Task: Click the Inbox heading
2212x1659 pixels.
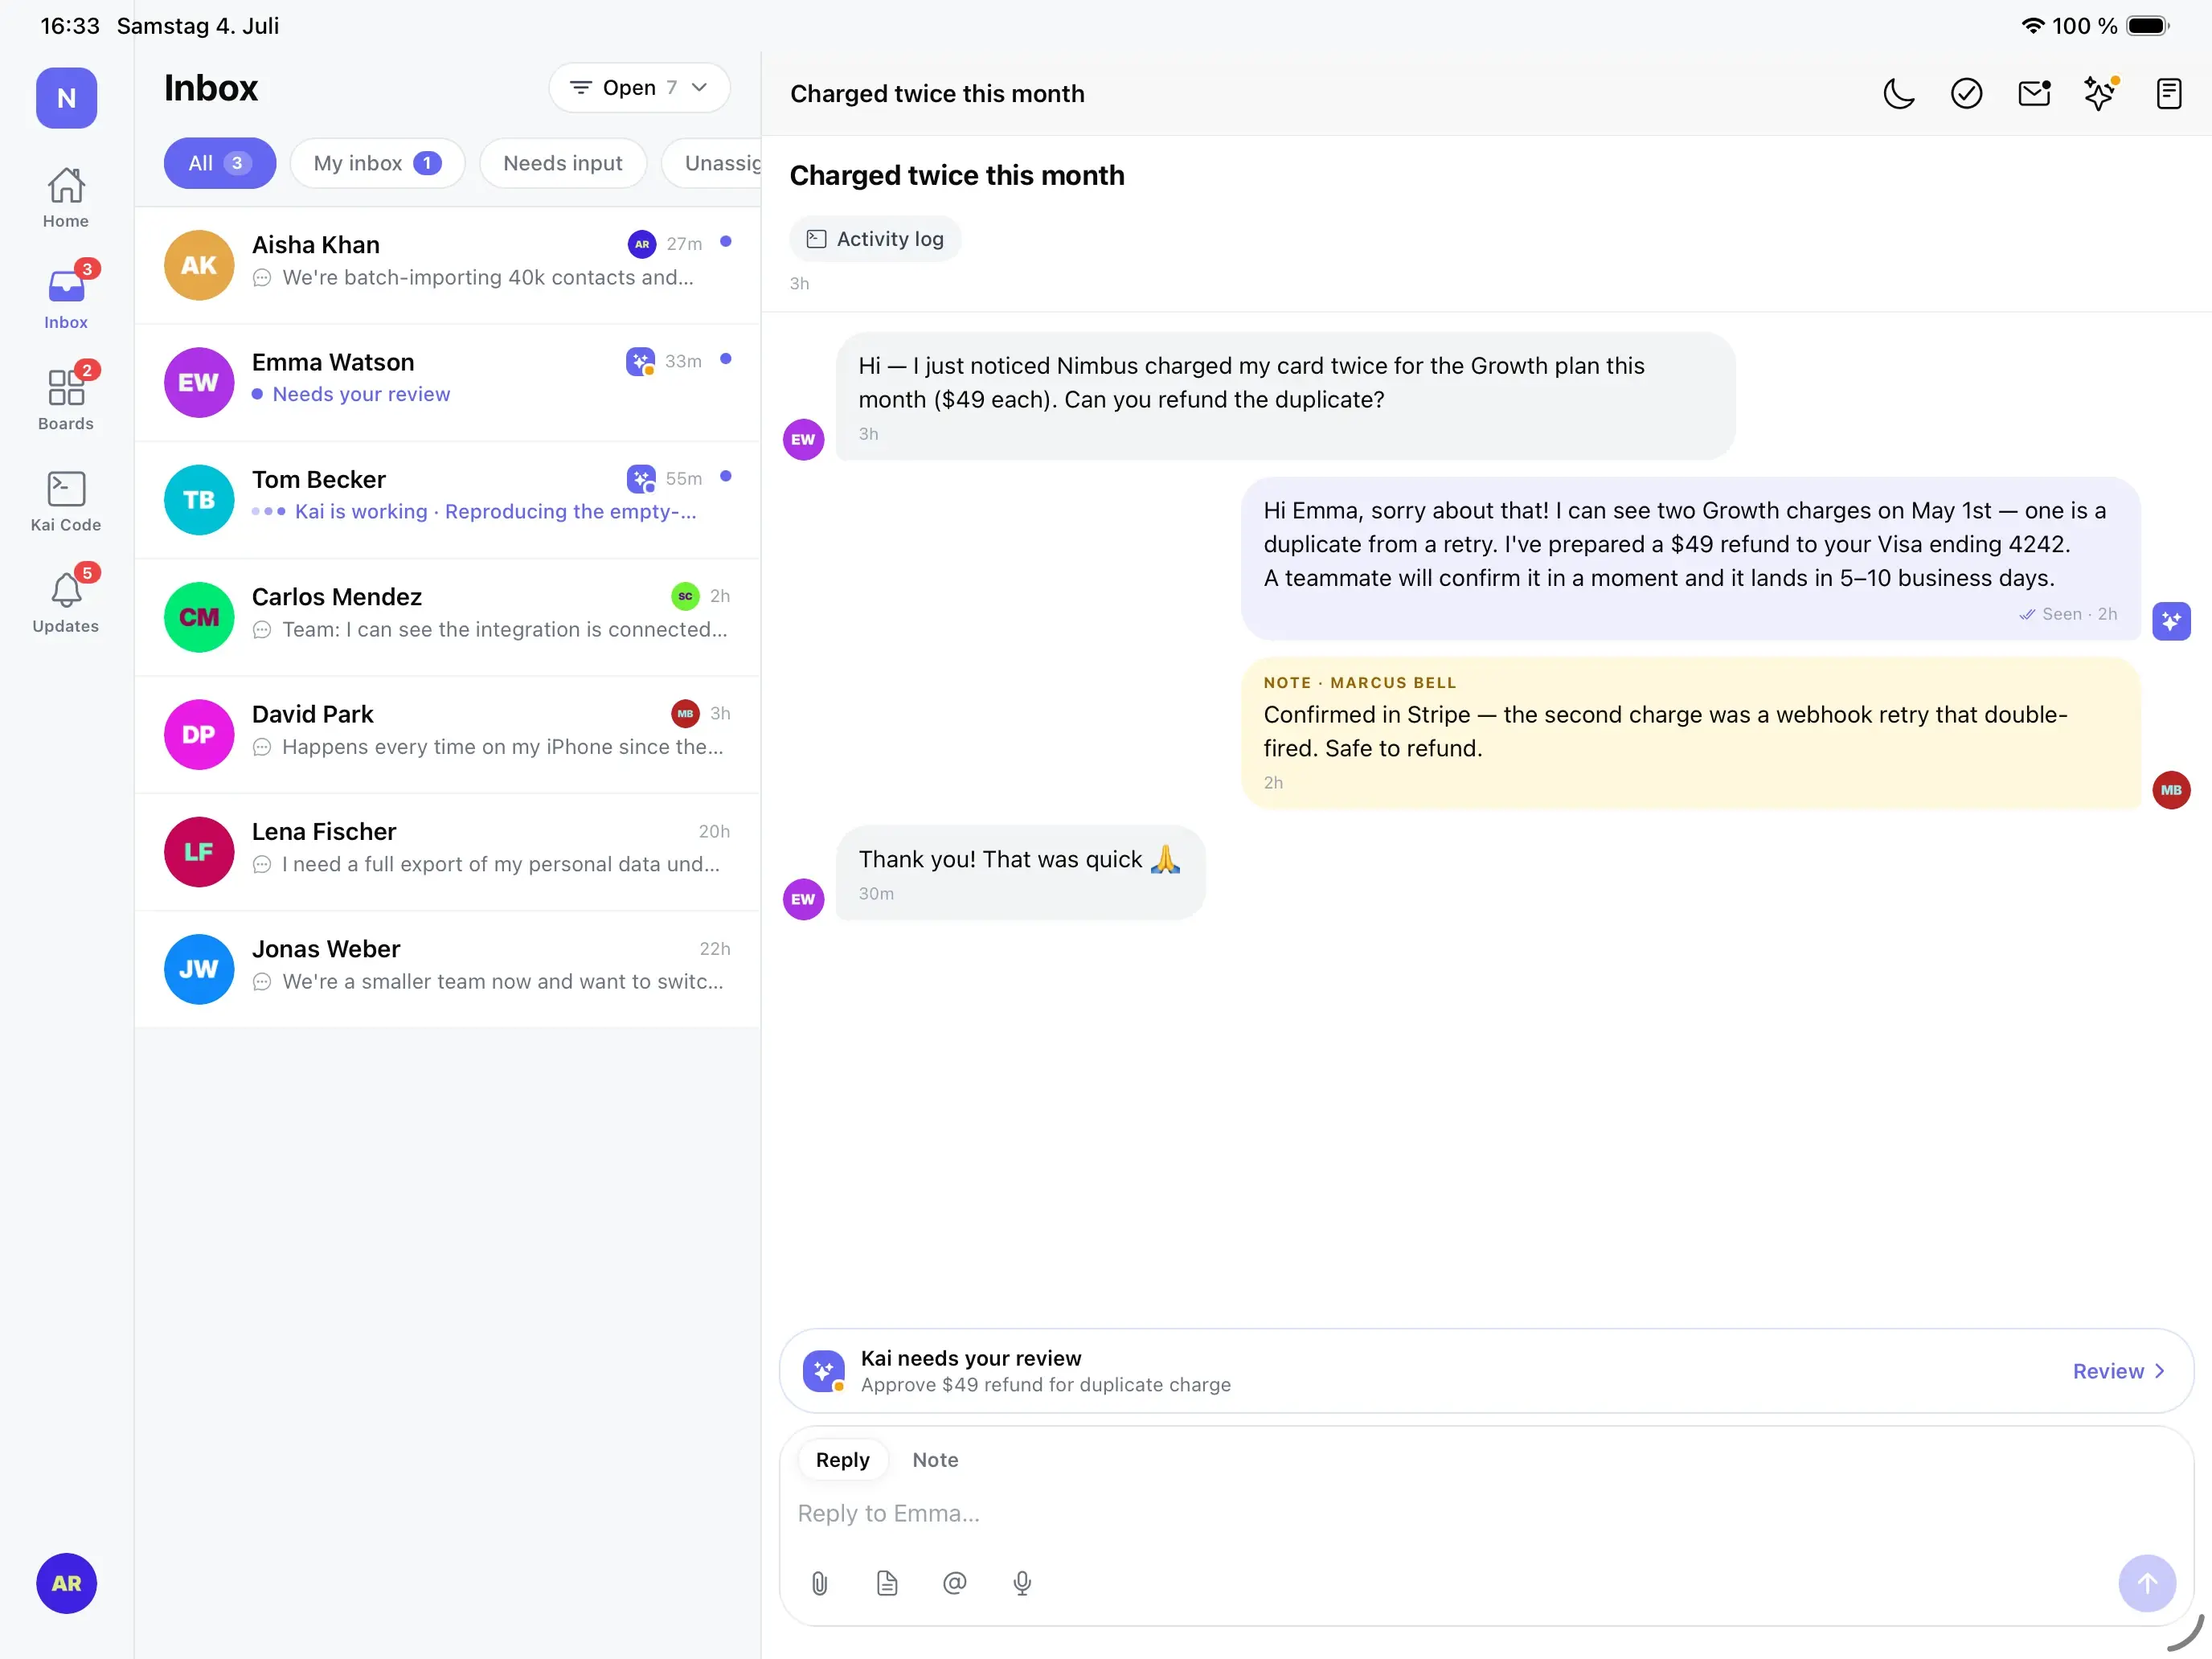Action: pyautogui.click(x=211, y=88)
